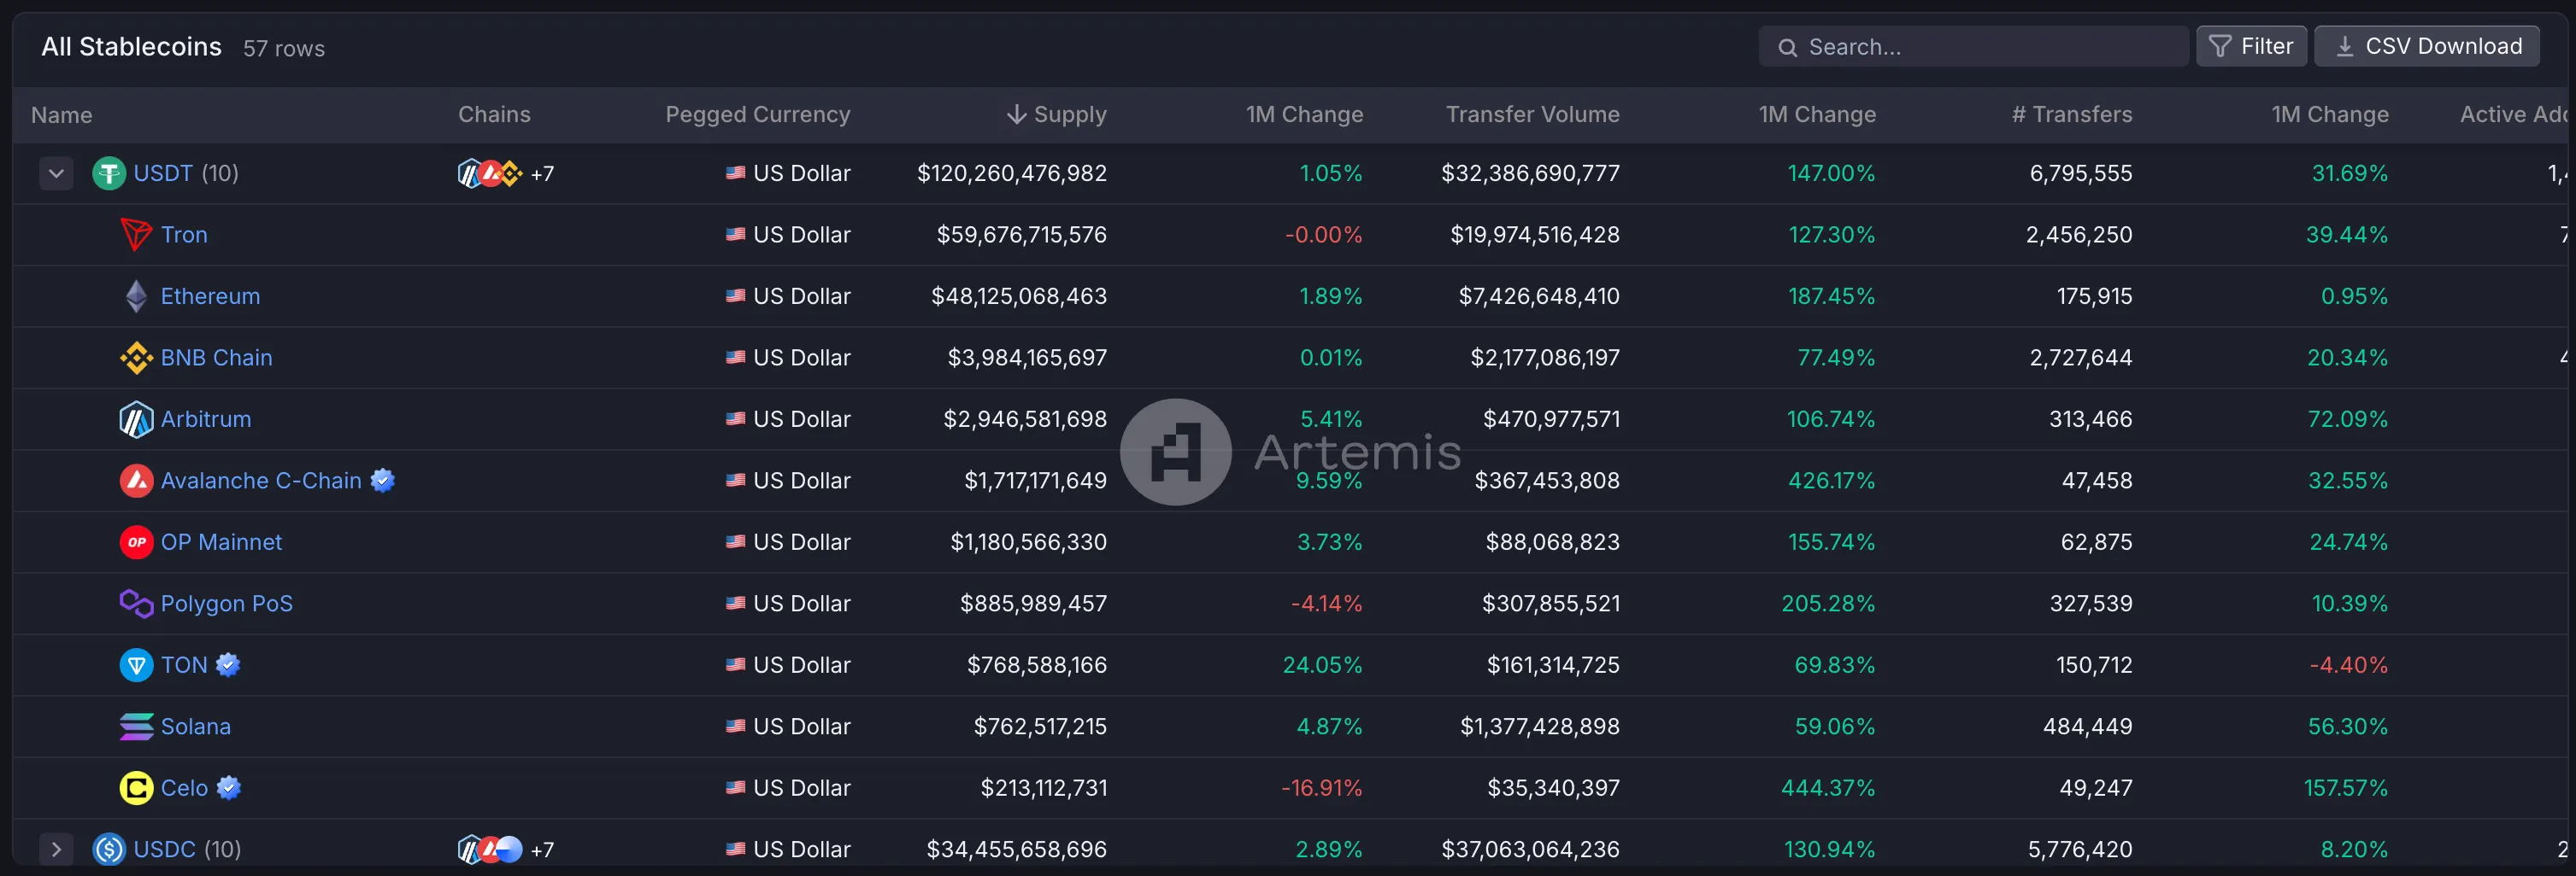Open the USDC (10) link

187,850
